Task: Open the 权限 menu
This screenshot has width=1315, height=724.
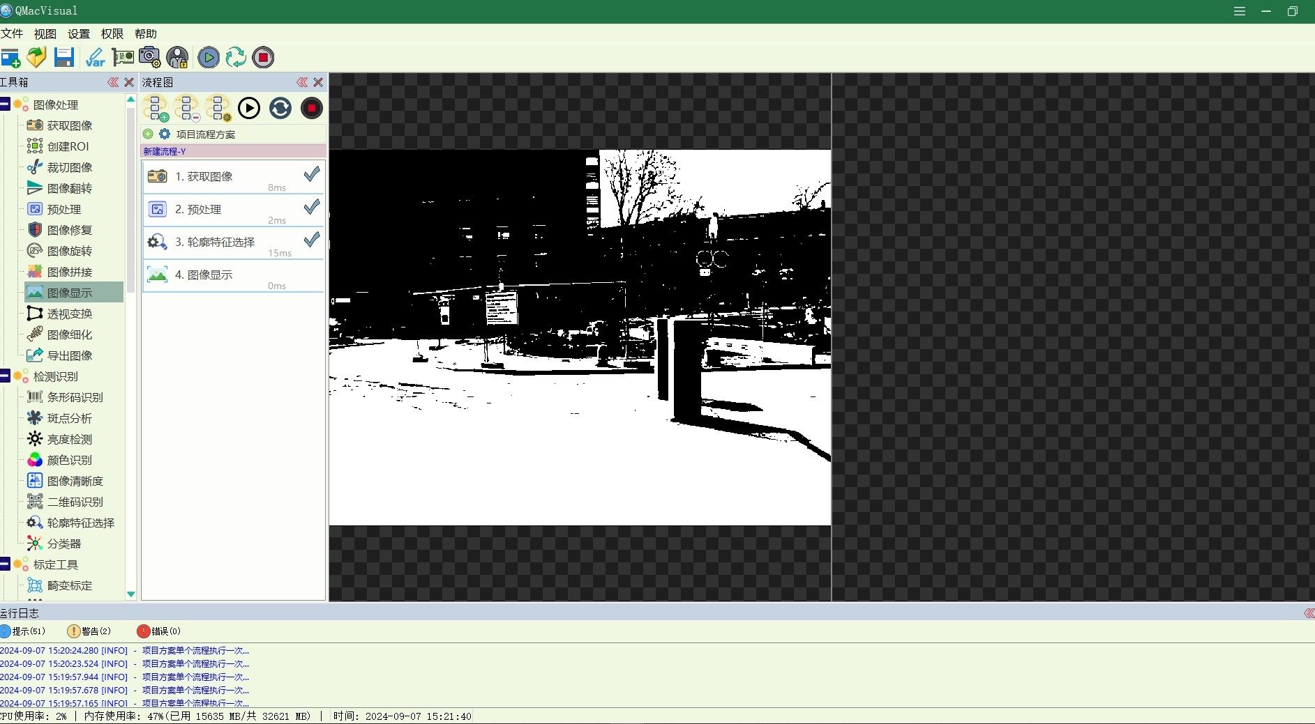Action: [112, 33]
